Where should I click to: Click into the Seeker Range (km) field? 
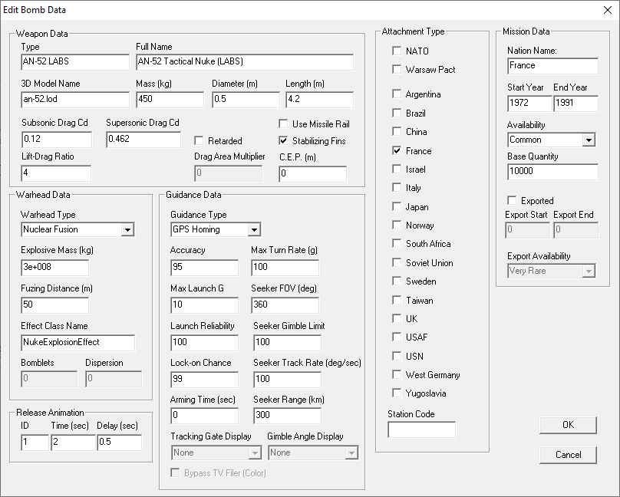288,416
